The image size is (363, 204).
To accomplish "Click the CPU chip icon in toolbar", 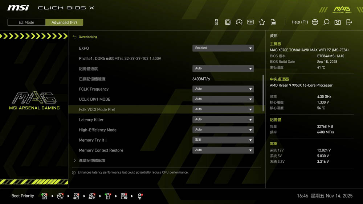I will click(228, 22).
